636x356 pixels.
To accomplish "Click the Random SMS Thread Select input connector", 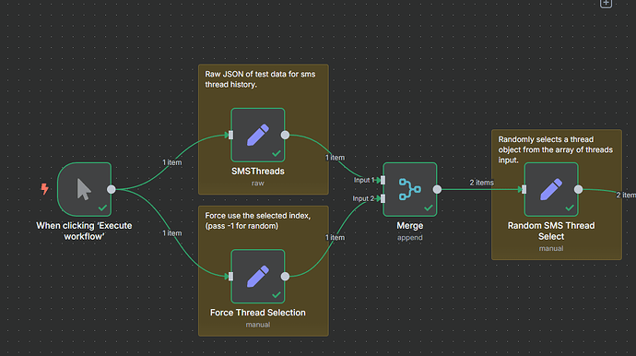I will click(524, 189).
